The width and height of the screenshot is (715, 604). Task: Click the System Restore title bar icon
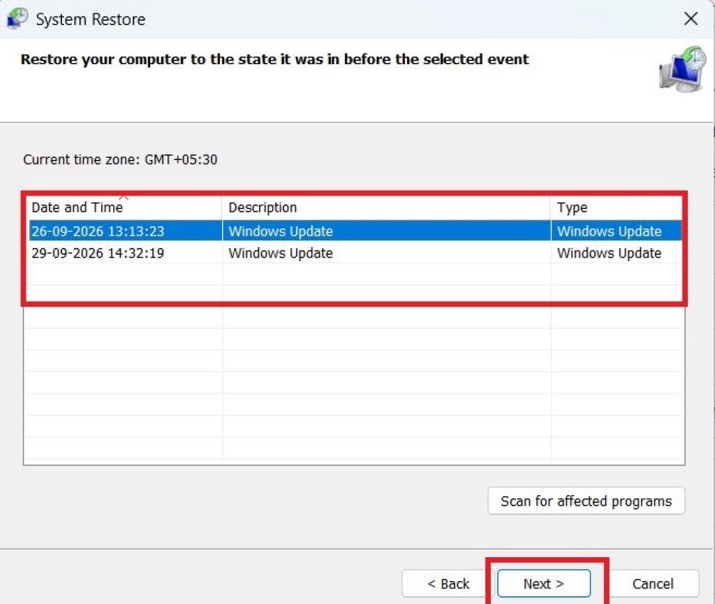pos(17,19)
